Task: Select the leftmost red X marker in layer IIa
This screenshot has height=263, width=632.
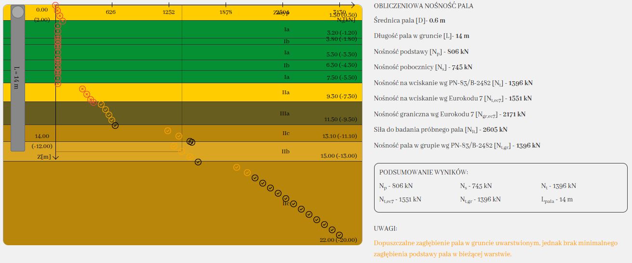Action: [x=82, y=89]
